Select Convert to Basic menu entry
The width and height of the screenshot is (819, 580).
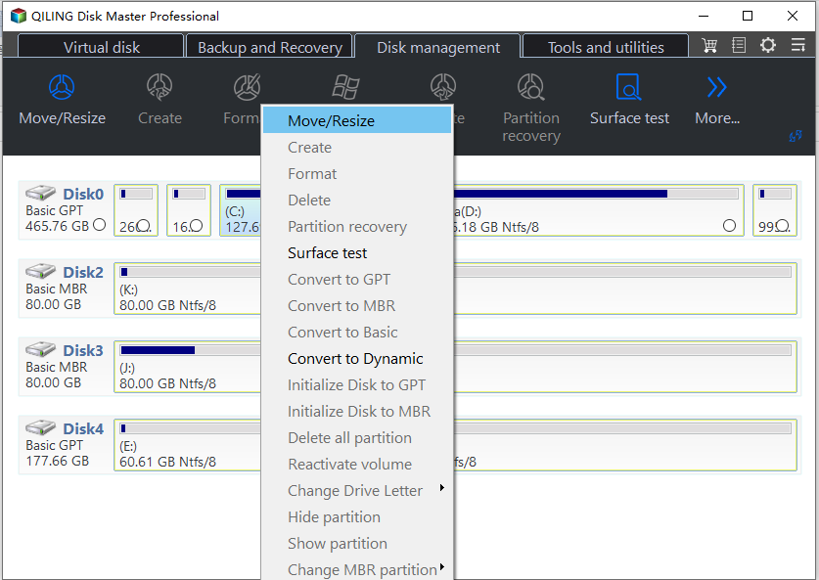pyautogui.click(x=357, y=332)
